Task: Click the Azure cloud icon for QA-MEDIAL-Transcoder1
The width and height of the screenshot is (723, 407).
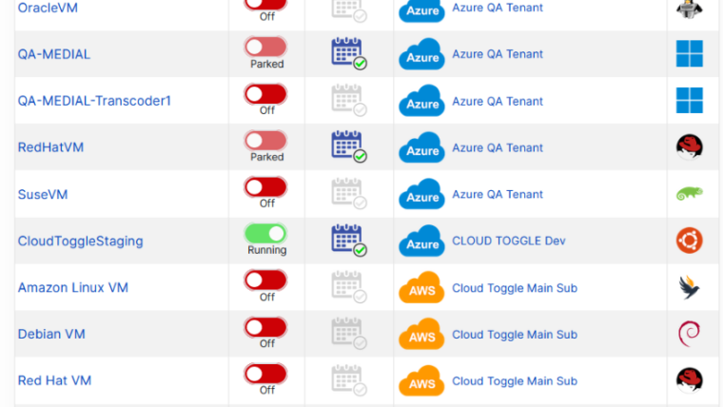Action: click(x=421, y=102)
